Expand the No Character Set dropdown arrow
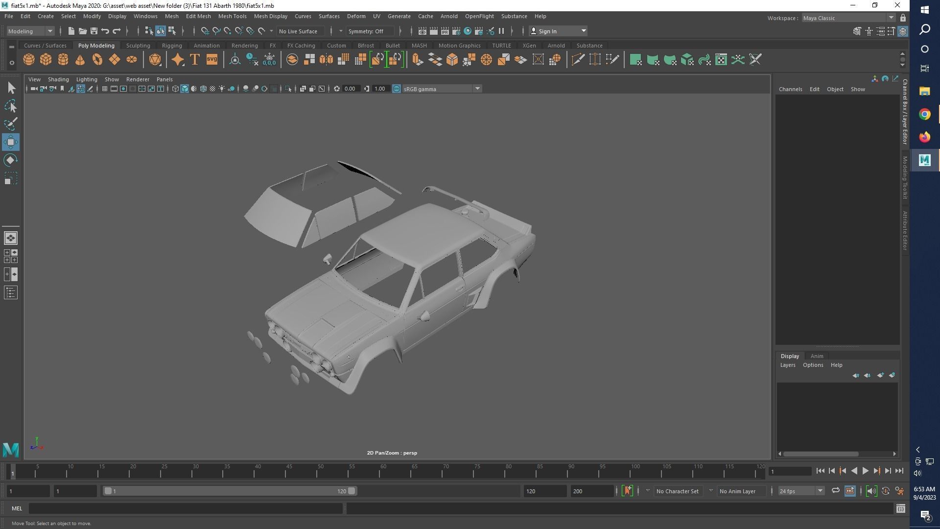 click(x=648, y=491)
